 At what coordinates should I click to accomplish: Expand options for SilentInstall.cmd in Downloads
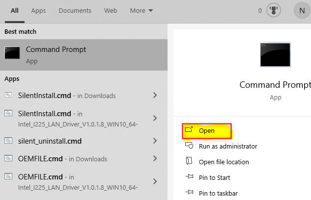[155, 96]
